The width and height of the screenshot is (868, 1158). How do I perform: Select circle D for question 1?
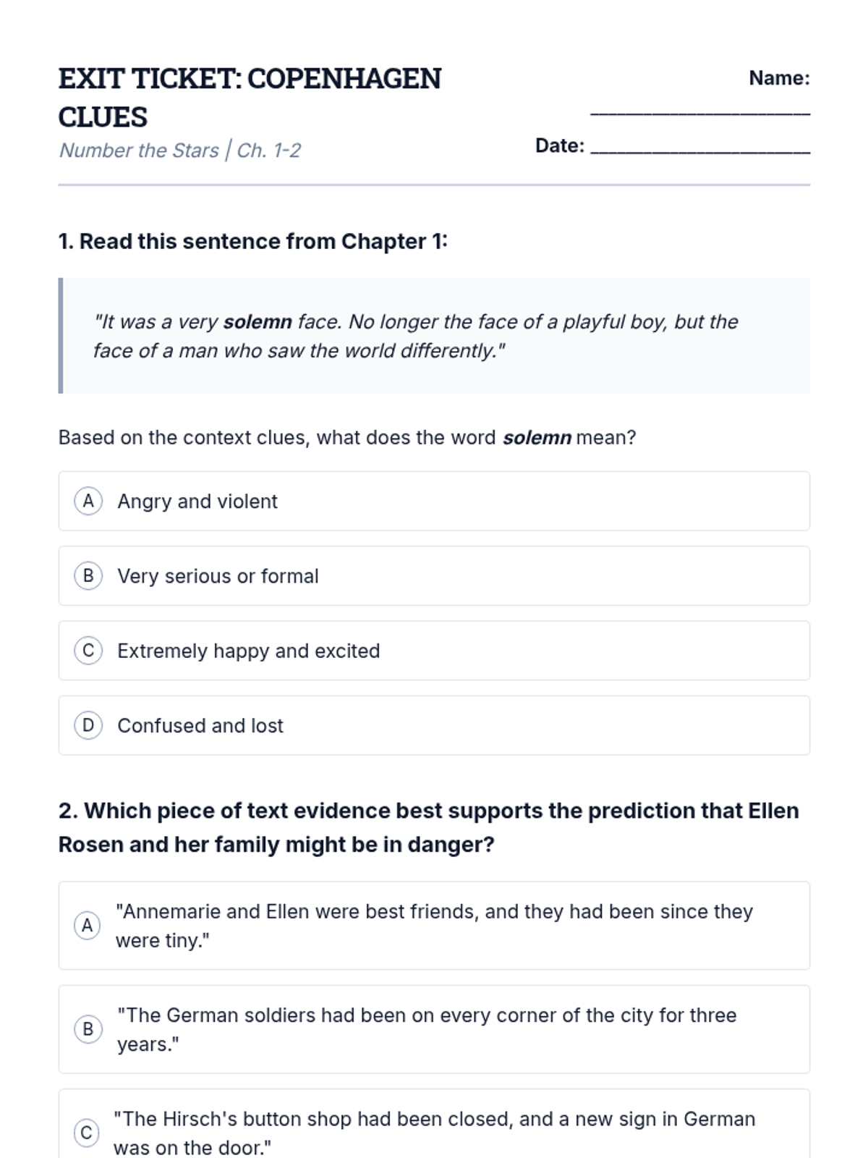coord(88,725)
